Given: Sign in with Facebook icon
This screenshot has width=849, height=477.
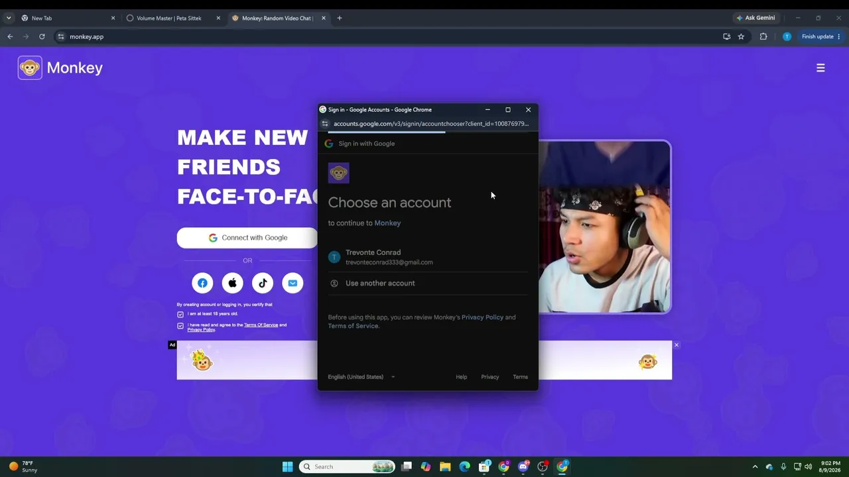Looking at the screenshot, I should pos(202,284).
